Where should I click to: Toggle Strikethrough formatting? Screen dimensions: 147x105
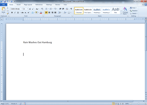pyautogui.click(x=22, y=12)
